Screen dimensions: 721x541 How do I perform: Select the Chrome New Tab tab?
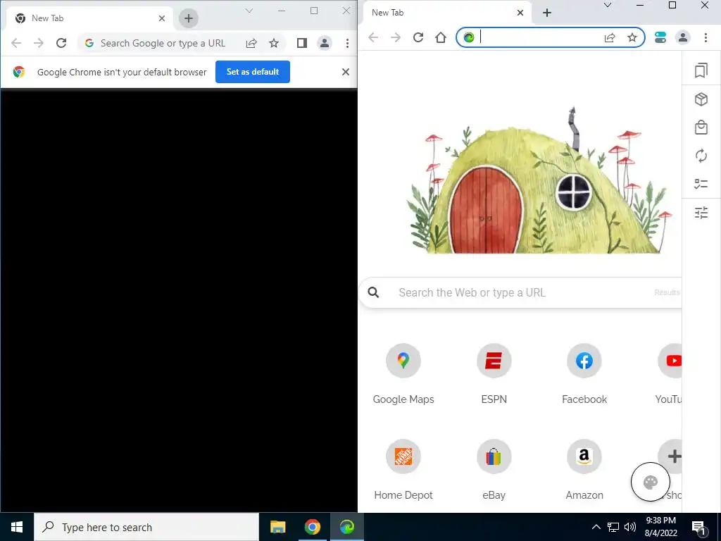coord(89,18)
